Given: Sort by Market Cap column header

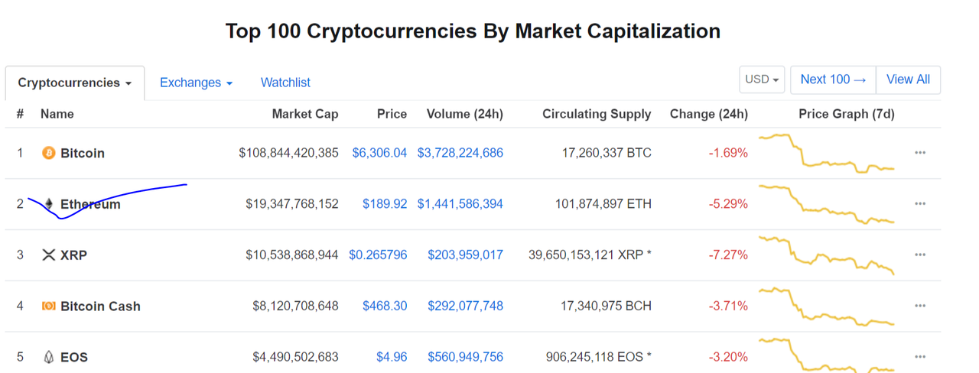Looking at the screenshot, I should click(305, 114).
